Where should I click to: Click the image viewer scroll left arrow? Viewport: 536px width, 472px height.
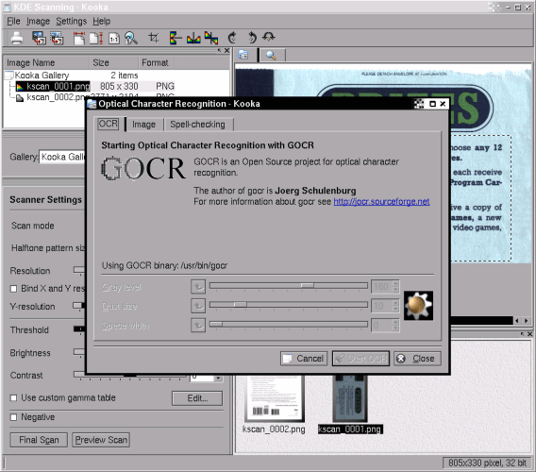517,320
